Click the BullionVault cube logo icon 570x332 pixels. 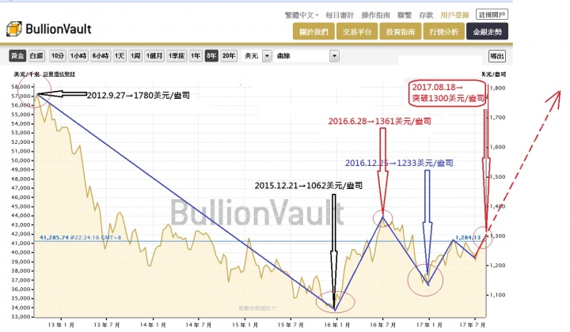(14, 29)
